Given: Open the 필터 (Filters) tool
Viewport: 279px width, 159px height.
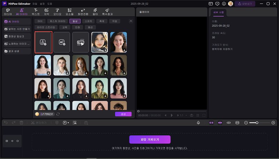Looking at the screenshot, I should (95, 12).
